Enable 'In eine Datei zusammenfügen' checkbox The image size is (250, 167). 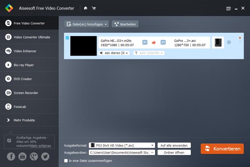pos(66,160)
